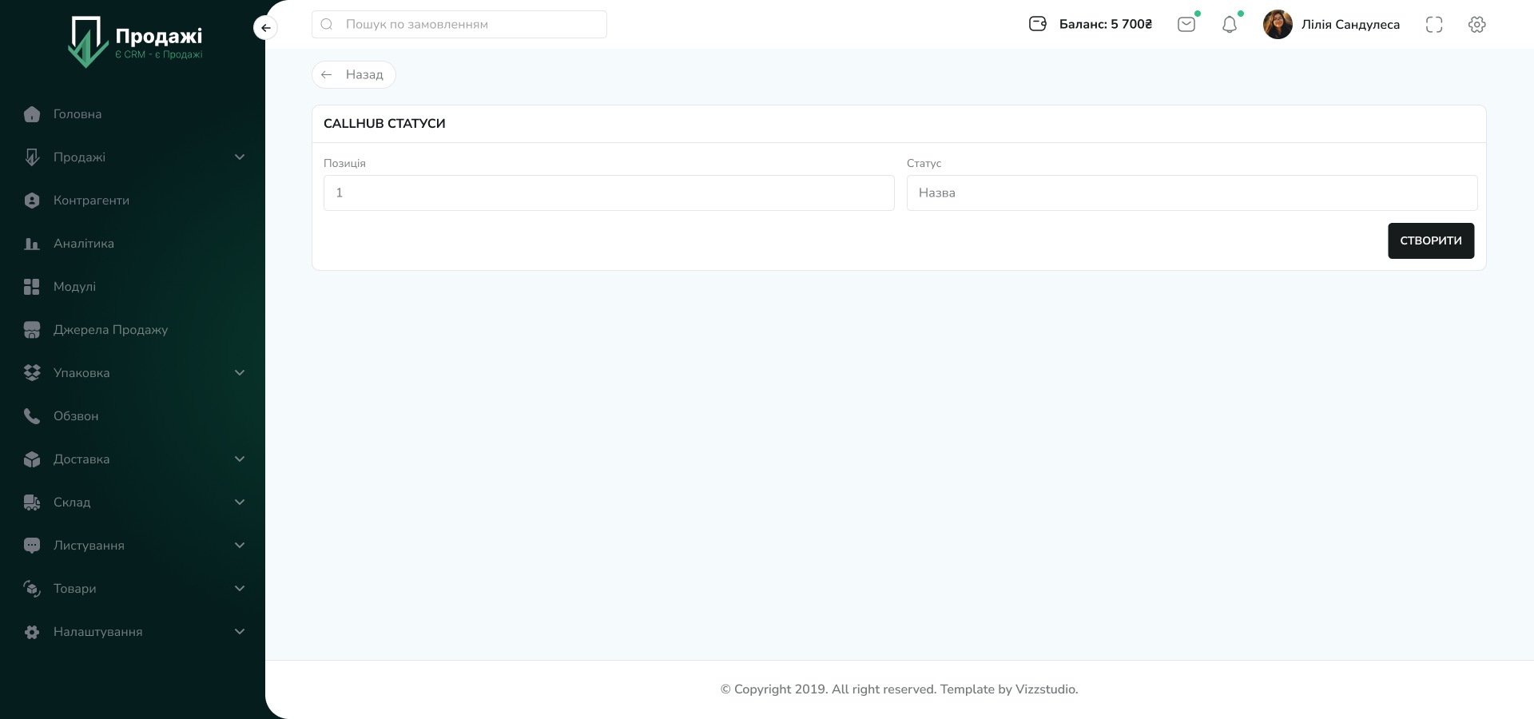Click Лілія Сандулеса's avatar photo
Screen dimensions: 1534x719
1278,25
